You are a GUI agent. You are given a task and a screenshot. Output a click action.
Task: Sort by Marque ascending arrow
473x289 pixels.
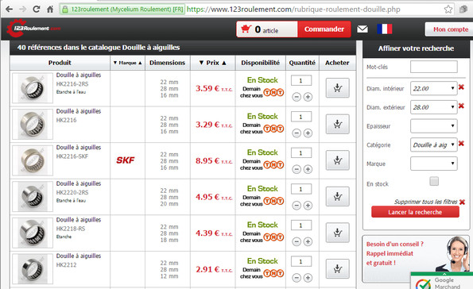(x=140, y=63)
